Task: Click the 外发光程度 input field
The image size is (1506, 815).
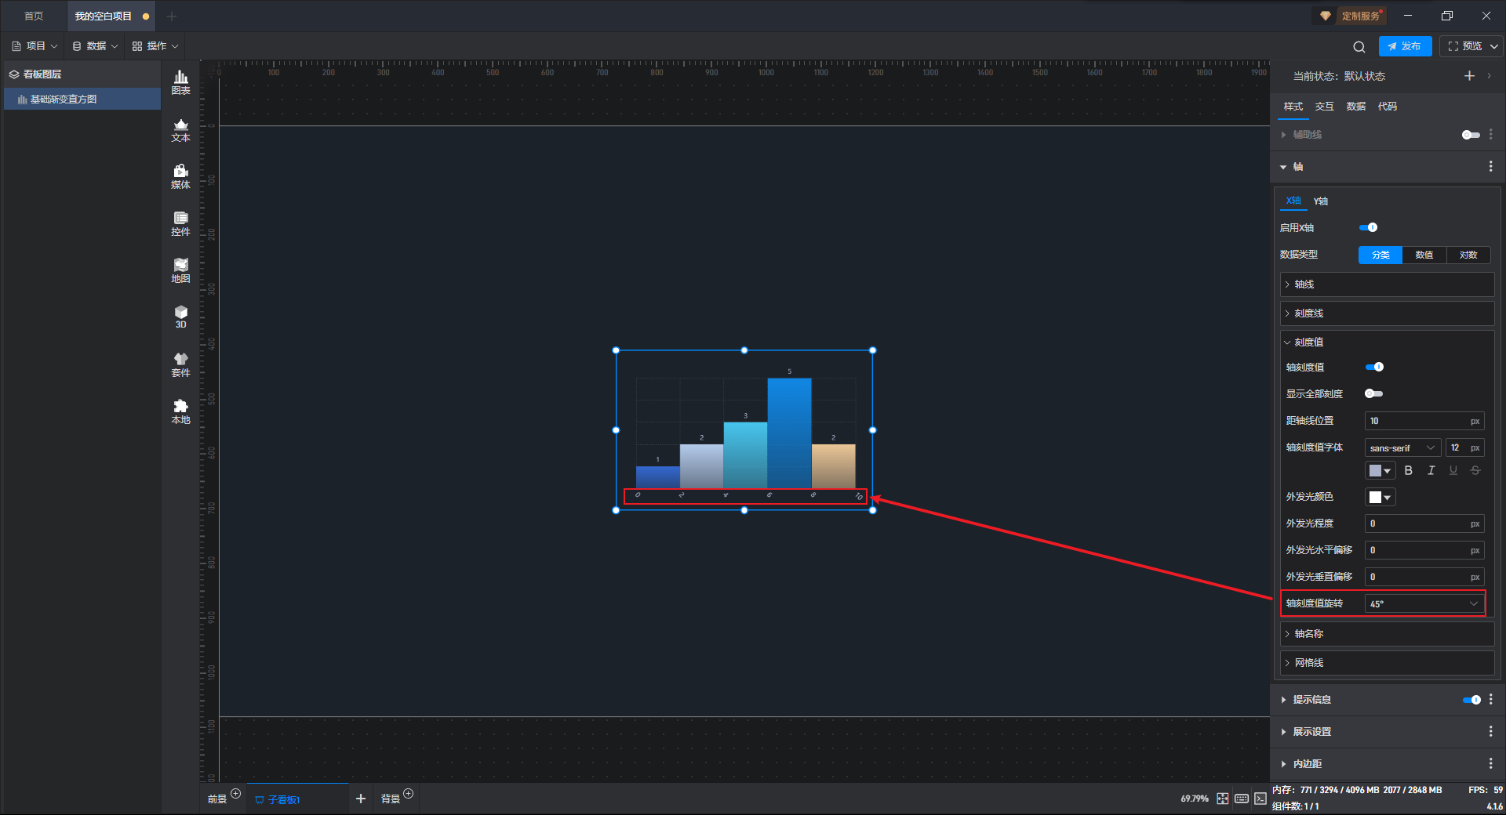Action: click(1424, 523)
